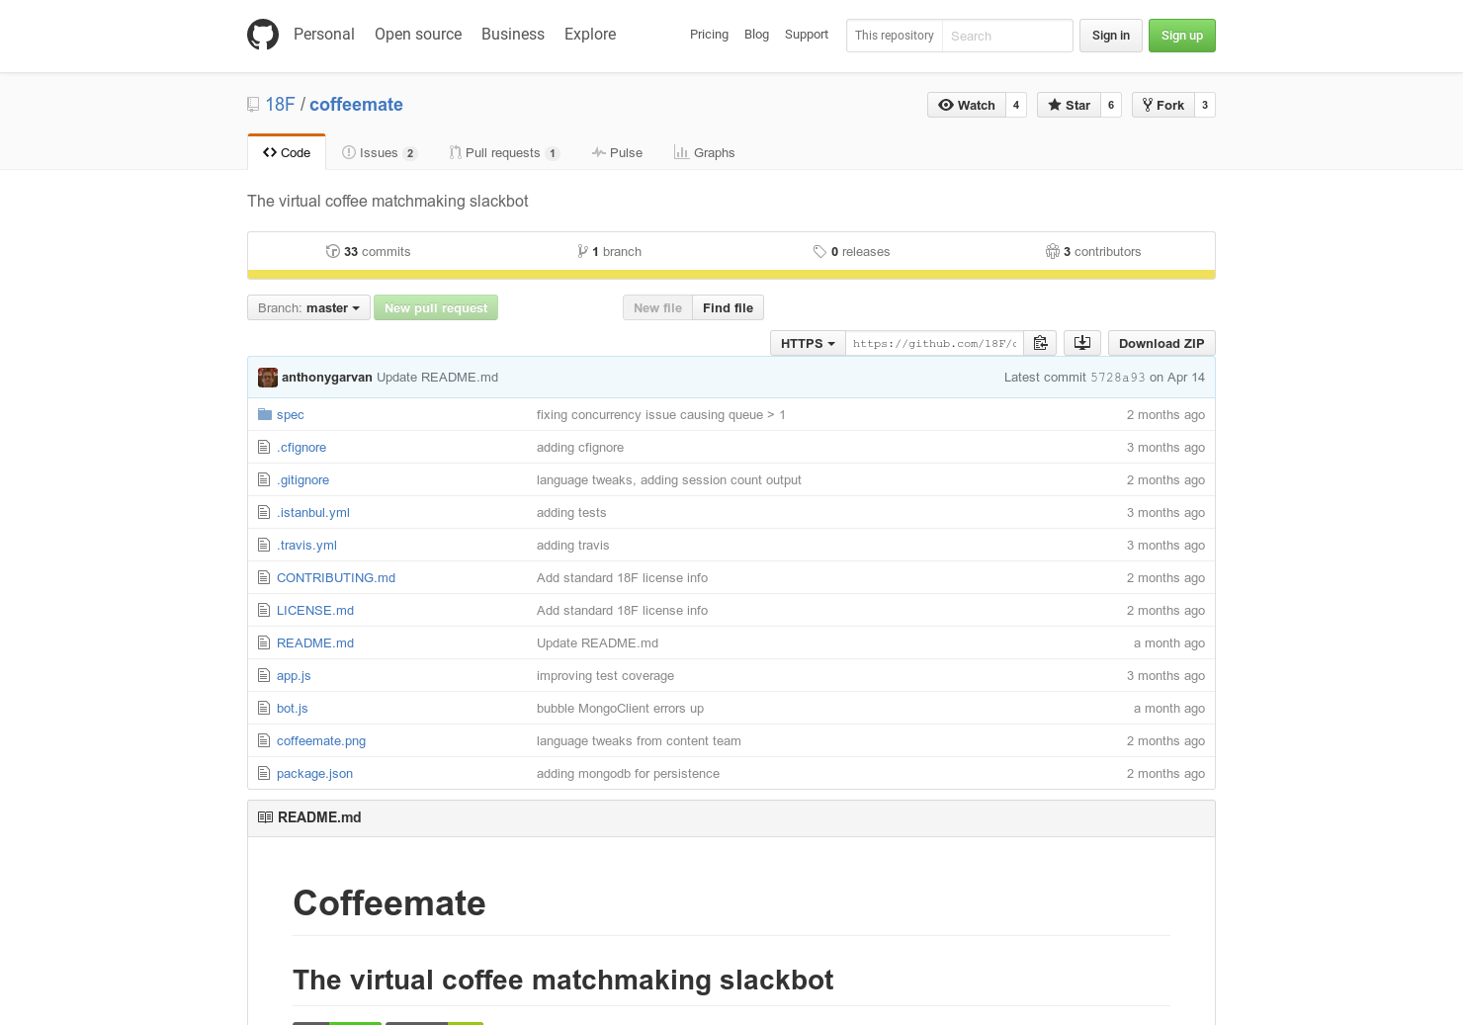
Task: Click the clone in desktop icon
Action: [x=1082, y=343]
